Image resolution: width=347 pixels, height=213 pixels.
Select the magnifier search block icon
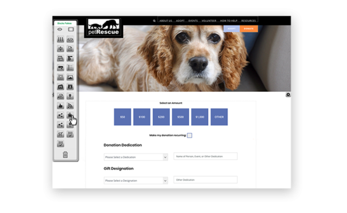60,96
